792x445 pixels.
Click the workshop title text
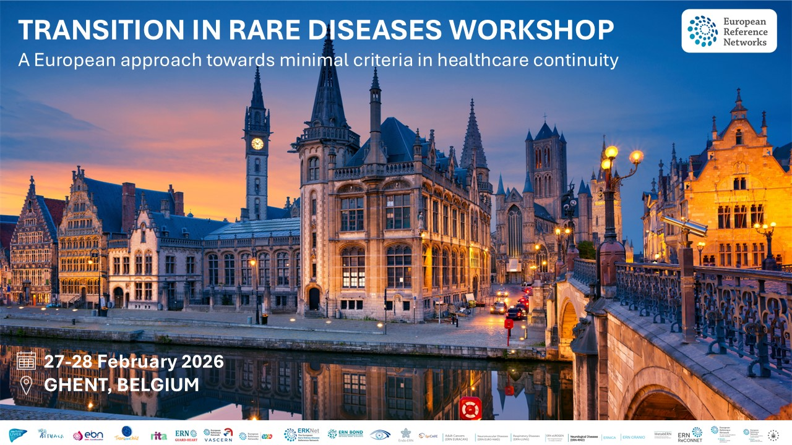316,28
